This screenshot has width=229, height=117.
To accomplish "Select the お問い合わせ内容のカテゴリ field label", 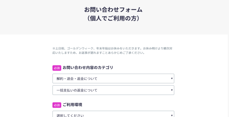I will pyautogui.click(x=88, y=68).
